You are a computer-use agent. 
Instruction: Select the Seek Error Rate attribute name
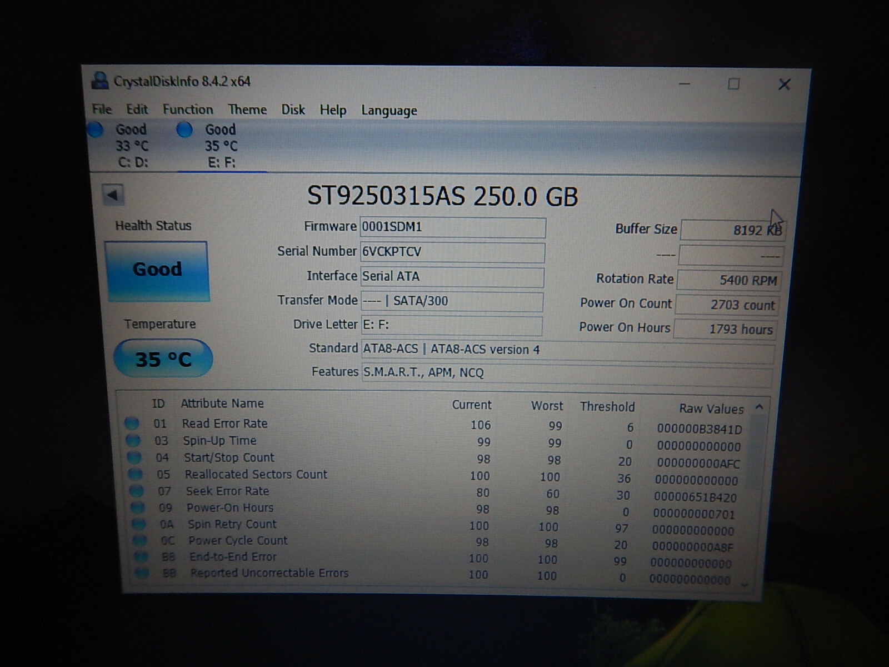tap(228, 491)
